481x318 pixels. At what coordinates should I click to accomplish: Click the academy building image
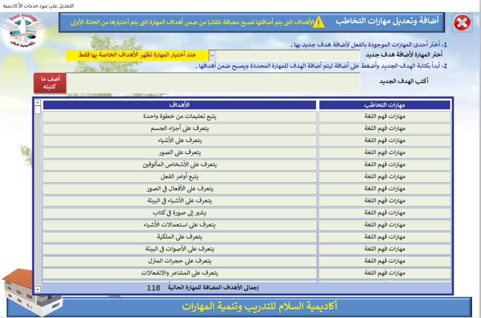(x=32, y=292)
